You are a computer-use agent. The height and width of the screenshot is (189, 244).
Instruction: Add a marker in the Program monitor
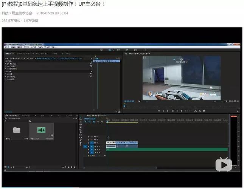coord(159,111)
